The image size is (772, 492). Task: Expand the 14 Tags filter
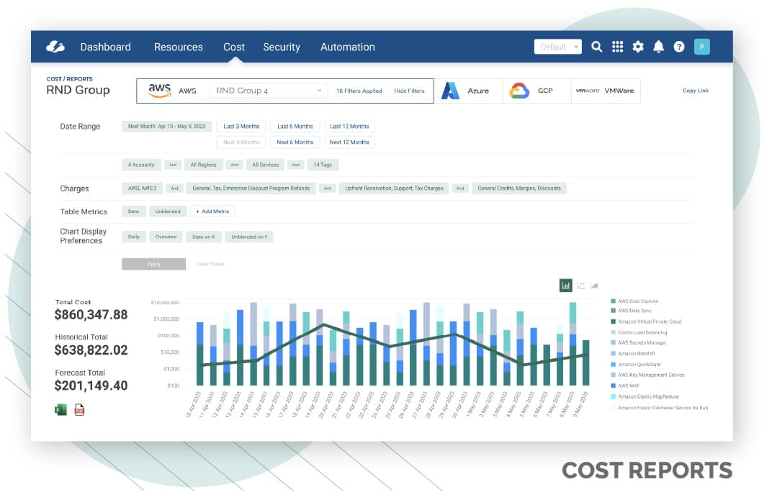point(323,165)
